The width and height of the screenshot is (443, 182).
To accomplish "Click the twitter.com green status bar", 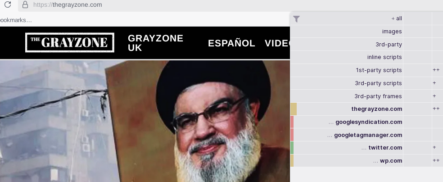I will [292, 148].
